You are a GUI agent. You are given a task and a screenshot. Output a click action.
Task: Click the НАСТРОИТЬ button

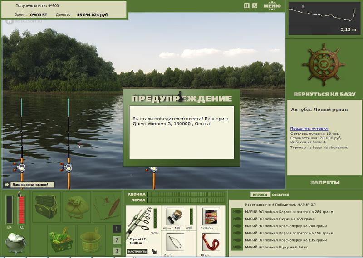(137, 251)
